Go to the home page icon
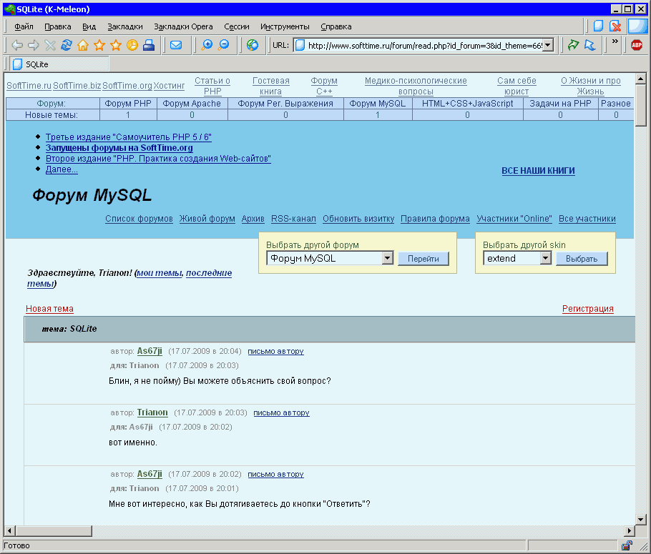The image size is (651, 554). tap(83, 45)
